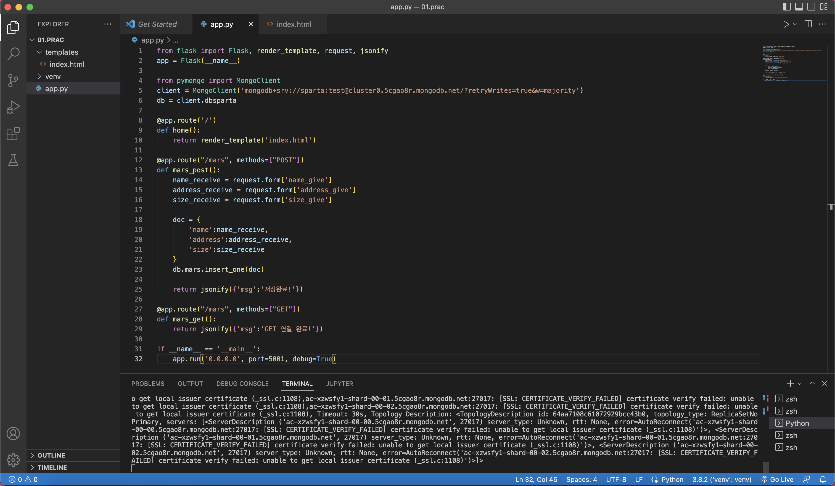
Task: Run the Python file with play button
Action: click(x=786, y=24)
